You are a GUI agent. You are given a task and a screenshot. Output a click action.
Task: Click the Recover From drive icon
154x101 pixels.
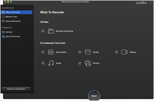point(3,17)
